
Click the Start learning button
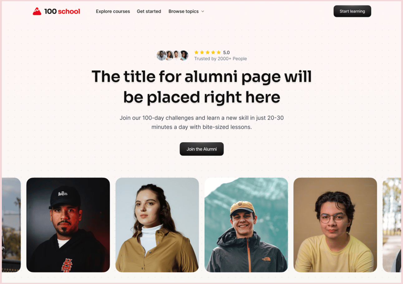352,11
